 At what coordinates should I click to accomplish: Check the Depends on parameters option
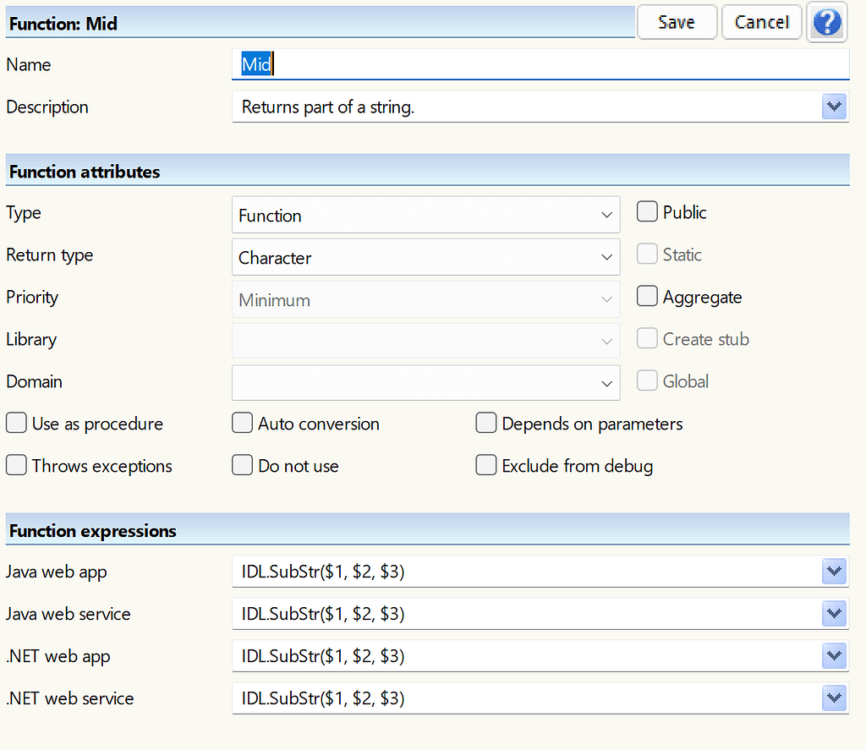pos(486,423)
